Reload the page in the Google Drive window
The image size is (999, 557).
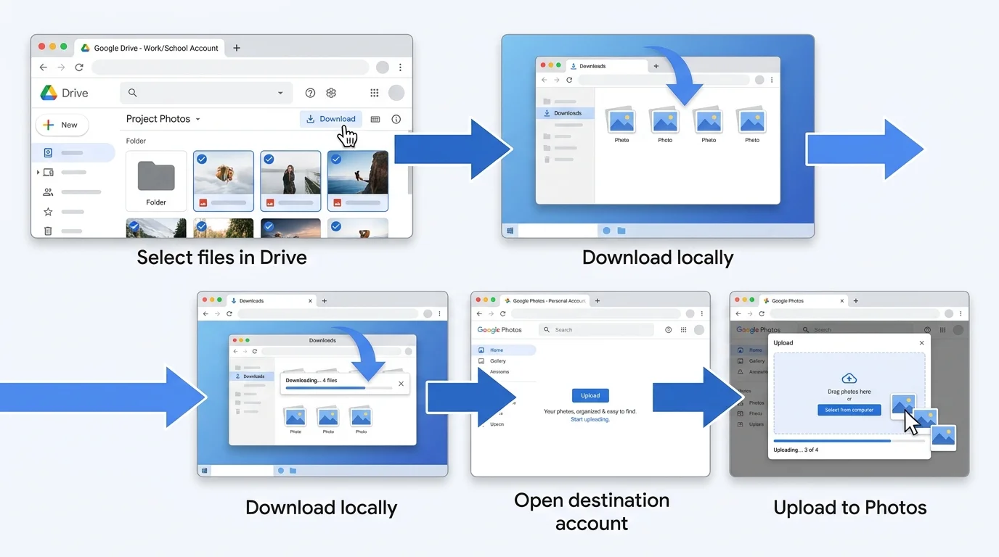pos(79,67)
